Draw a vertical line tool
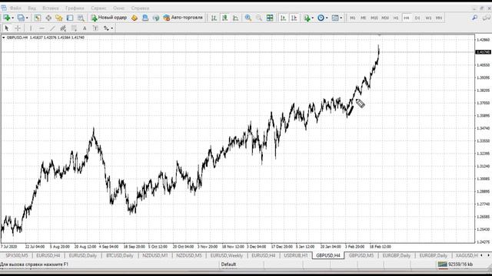Viewport: 492px width, 276px height. click(x=31, y=28)
